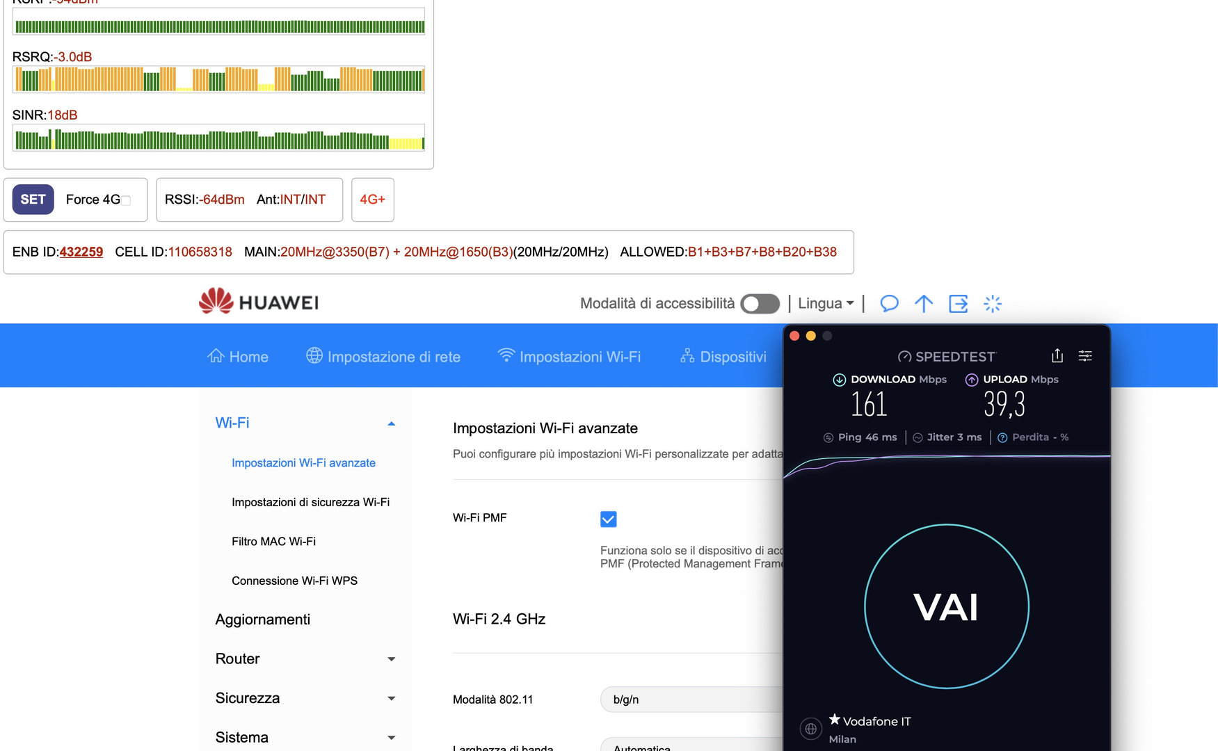Open the Lingua language dropdown

(826, 303)
